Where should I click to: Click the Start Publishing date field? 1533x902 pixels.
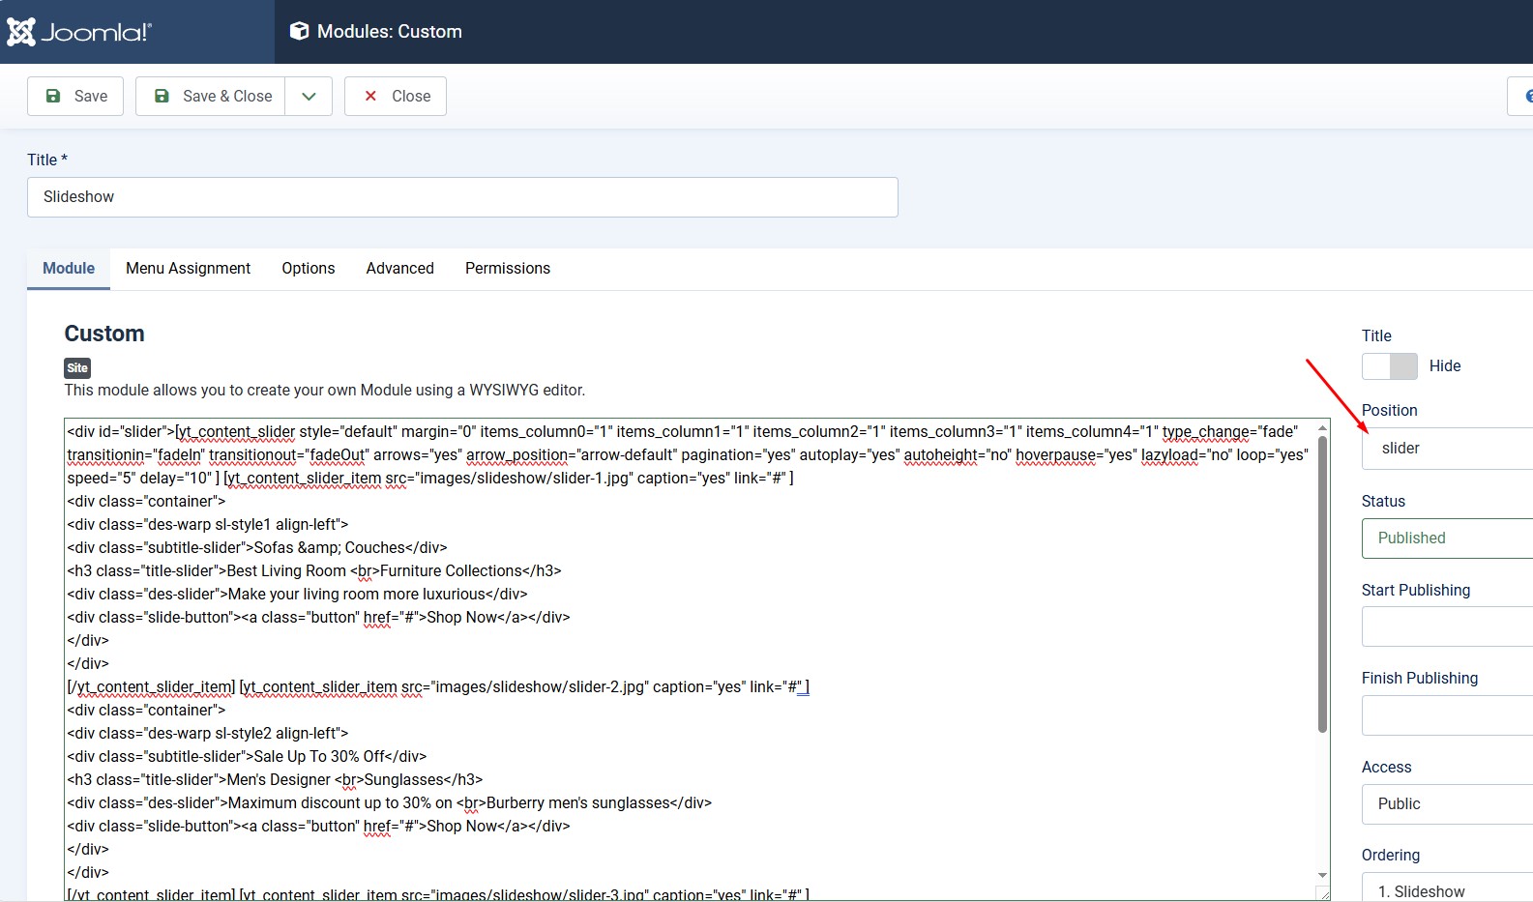(1447, 626)
